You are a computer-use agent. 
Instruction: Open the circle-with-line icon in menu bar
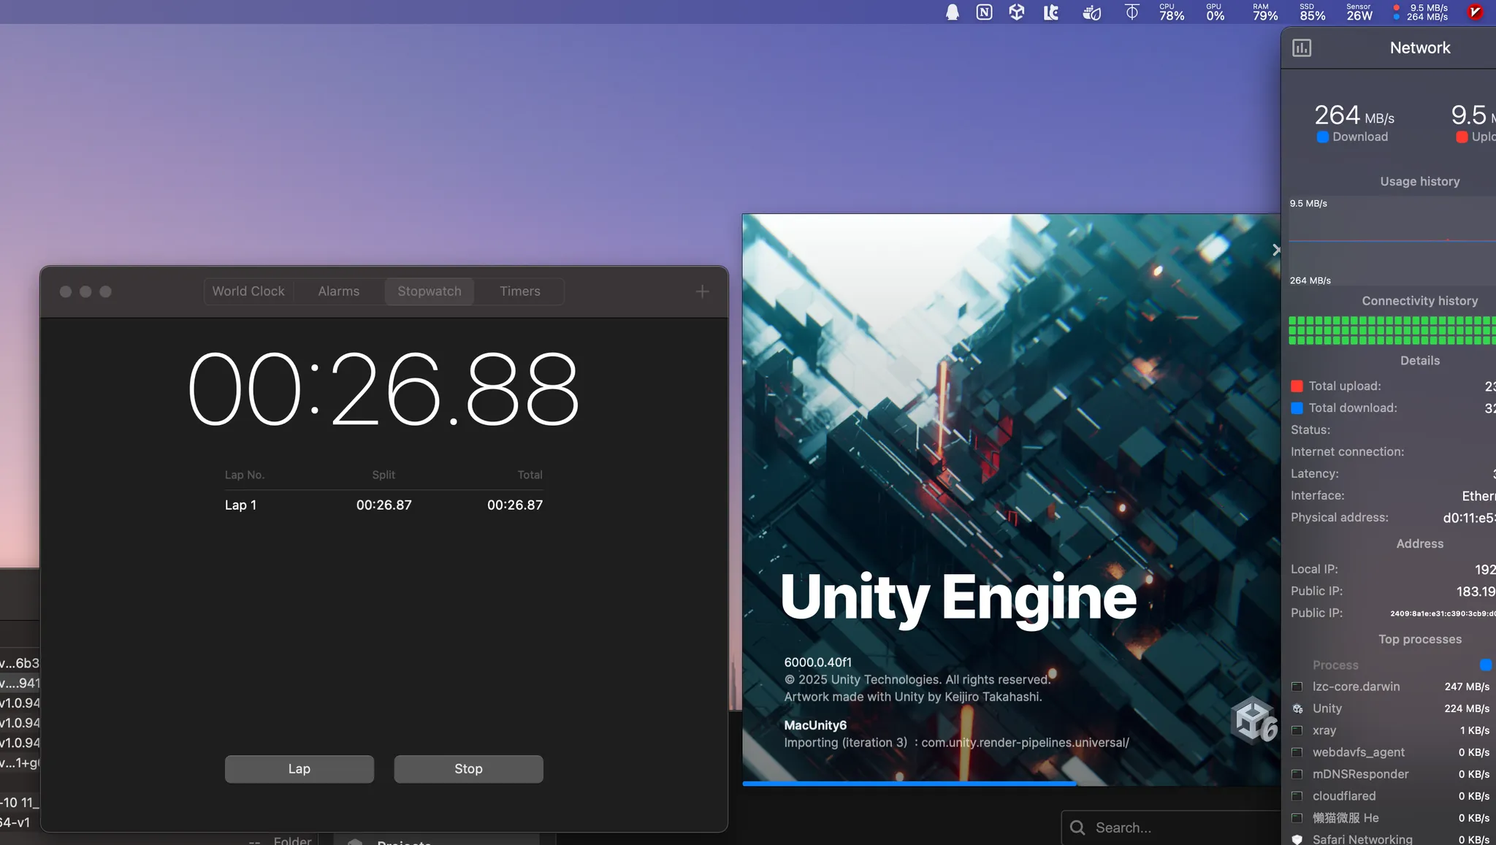(x=1131, y=12)
